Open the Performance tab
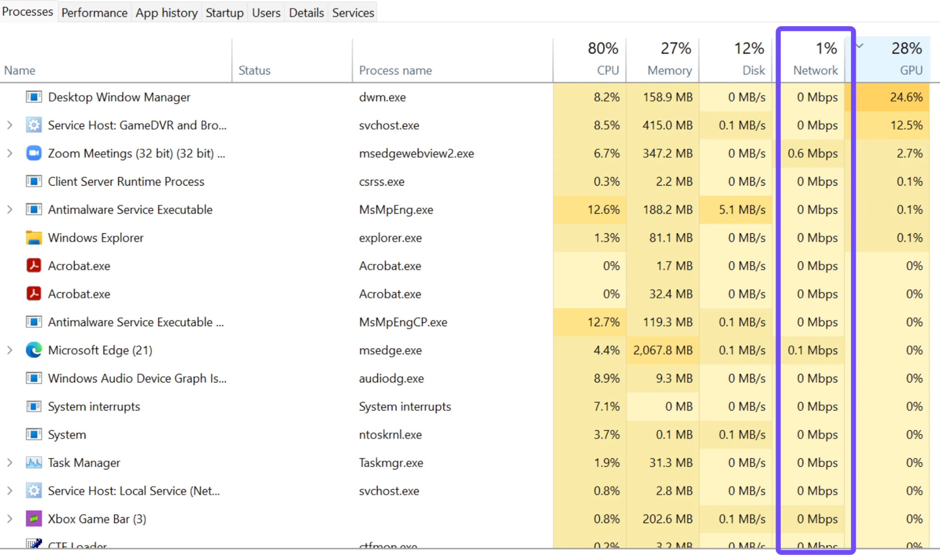This screenshot has height=558, width=940. pyautogui.click(x=94, y=12)
